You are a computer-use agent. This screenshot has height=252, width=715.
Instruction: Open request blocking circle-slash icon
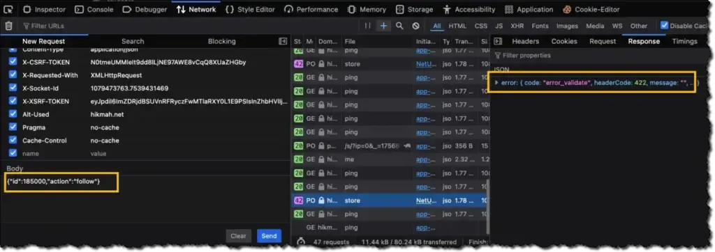416,26
